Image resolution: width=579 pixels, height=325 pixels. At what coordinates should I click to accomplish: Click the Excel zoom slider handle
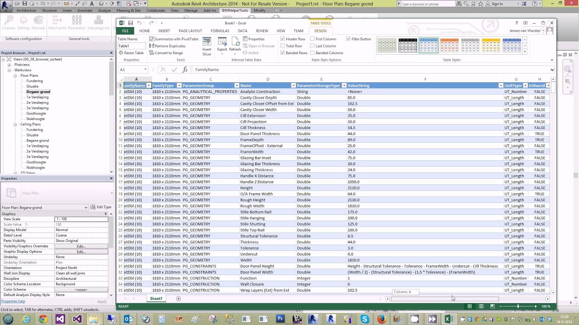[518, 306]
